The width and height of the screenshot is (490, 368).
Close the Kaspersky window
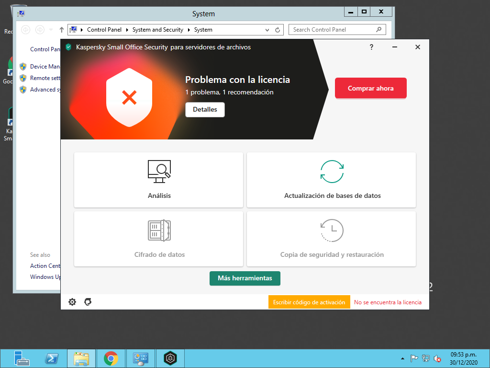[417, 47]
